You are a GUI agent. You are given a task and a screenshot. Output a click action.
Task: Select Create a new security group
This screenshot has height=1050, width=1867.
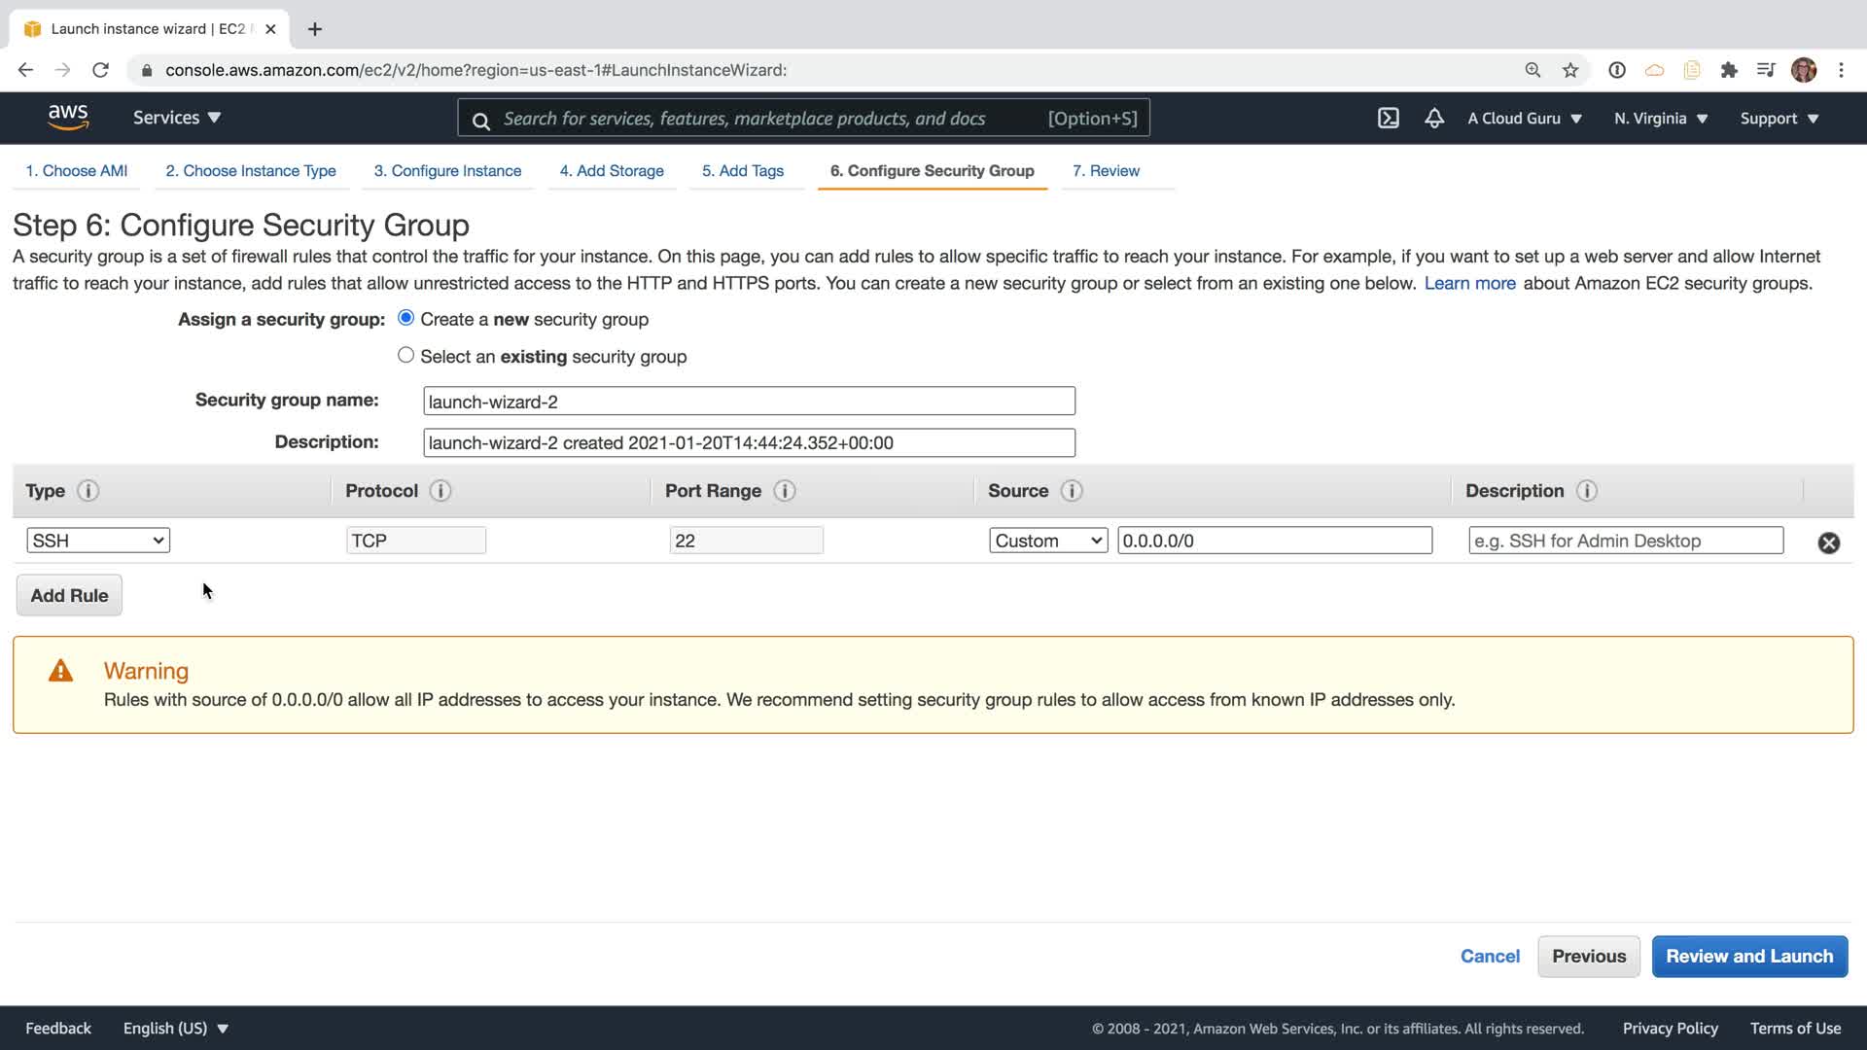pyautogui.click(x=405, y=319)
